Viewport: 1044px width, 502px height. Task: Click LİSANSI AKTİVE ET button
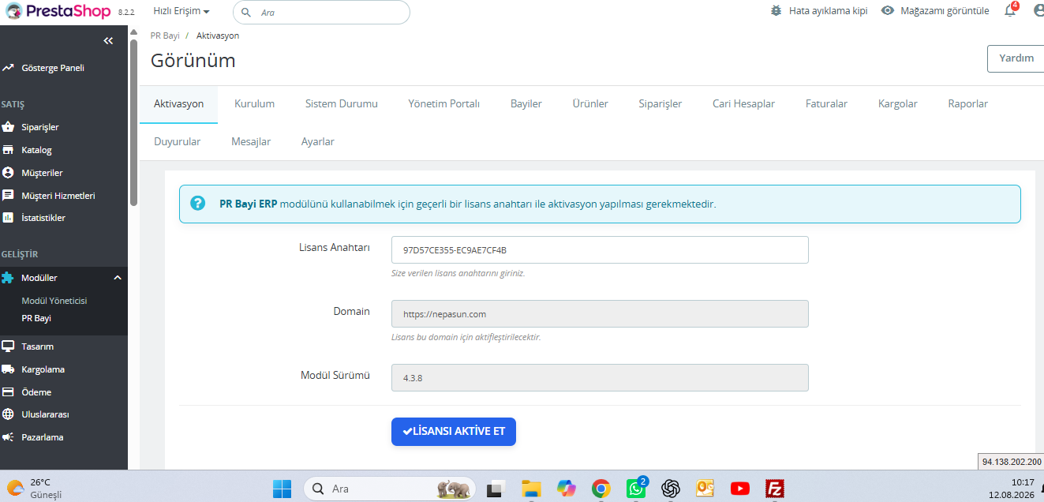454,432
